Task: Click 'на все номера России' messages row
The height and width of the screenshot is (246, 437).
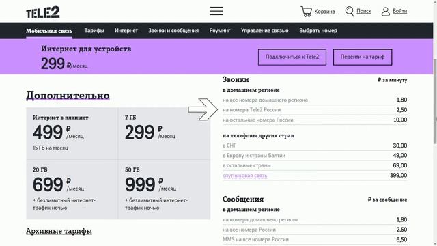Action: point(315,230)
